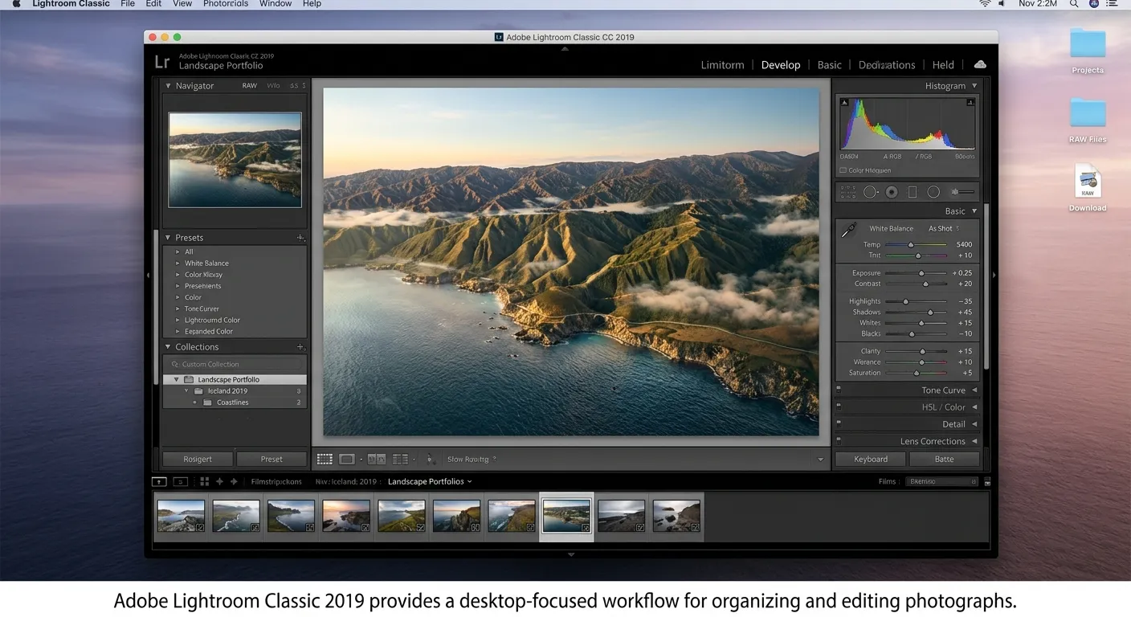
Task: Collapse the Navigator panel
Action: tap(168, 86)
